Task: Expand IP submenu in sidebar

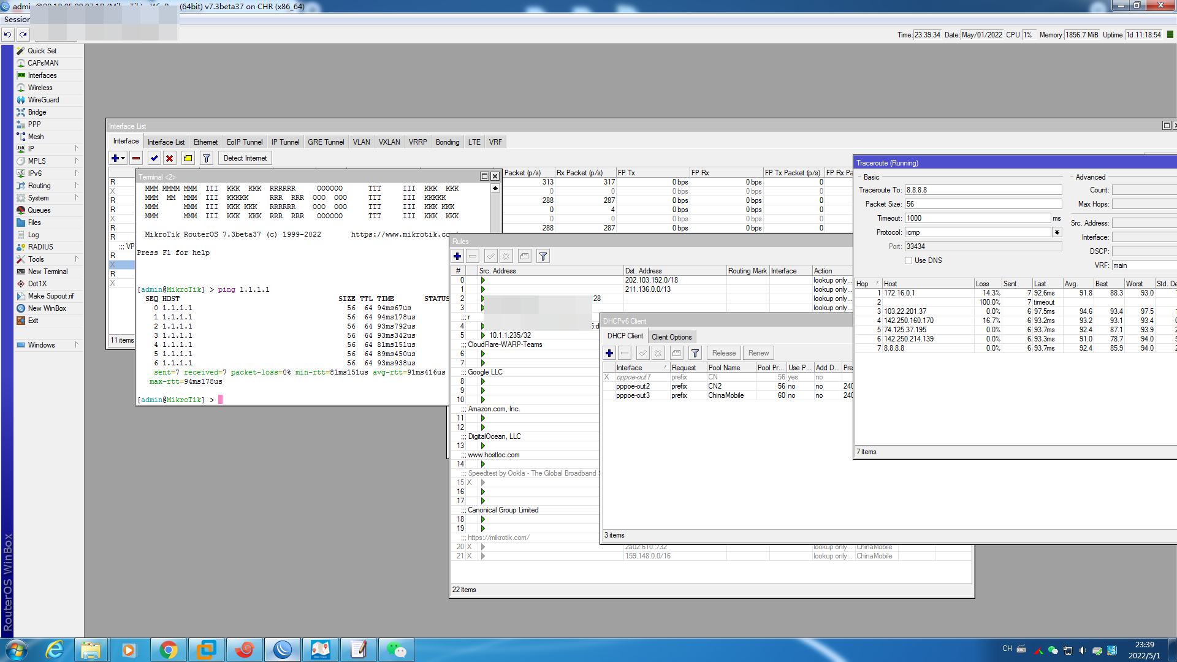Action: coord(77,149)
